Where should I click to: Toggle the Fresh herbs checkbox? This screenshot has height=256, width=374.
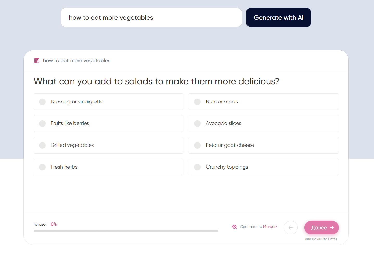point(42,167)
